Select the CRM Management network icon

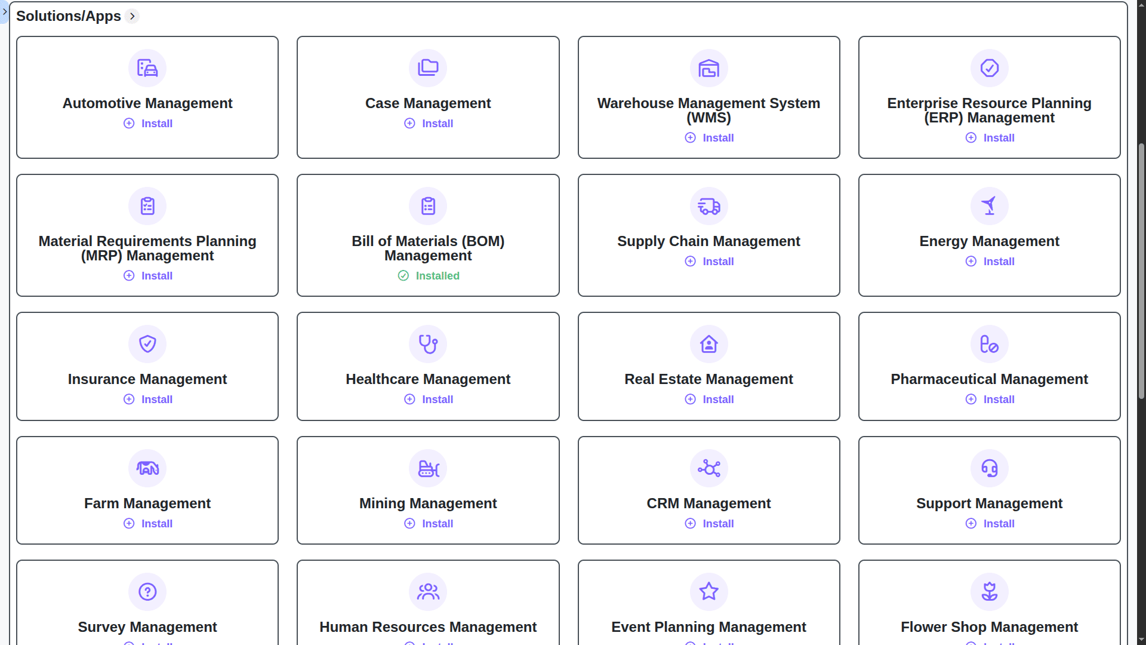point(708,468)
